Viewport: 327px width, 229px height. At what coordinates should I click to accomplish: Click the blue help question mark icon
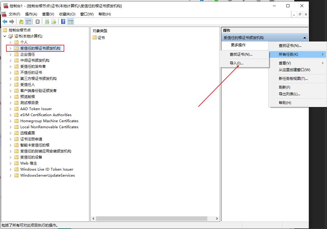pos(63,21)
